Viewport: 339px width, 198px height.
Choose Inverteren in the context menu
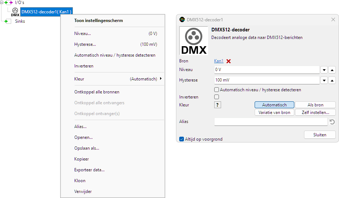tap(113, 66)
